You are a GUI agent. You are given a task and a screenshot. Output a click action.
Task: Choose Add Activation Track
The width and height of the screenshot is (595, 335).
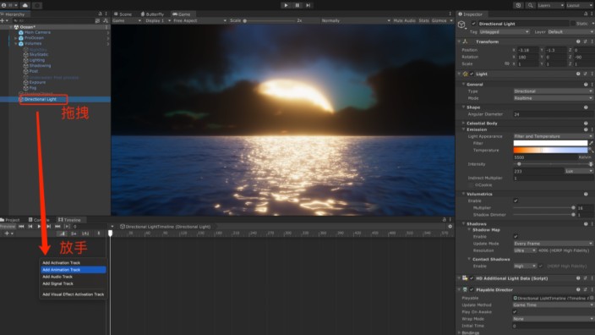pyautogui.click(x=74, y=263)
